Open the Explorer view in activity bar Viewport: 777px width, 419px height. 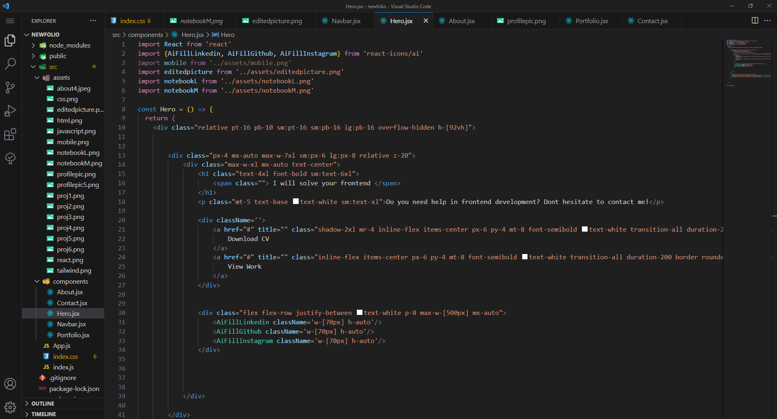[10, 40]
